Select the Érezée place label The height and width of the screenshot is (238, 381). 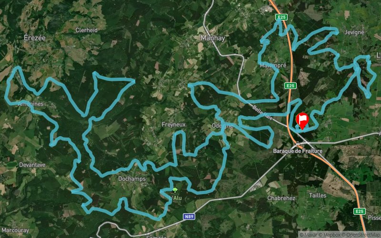34,38
